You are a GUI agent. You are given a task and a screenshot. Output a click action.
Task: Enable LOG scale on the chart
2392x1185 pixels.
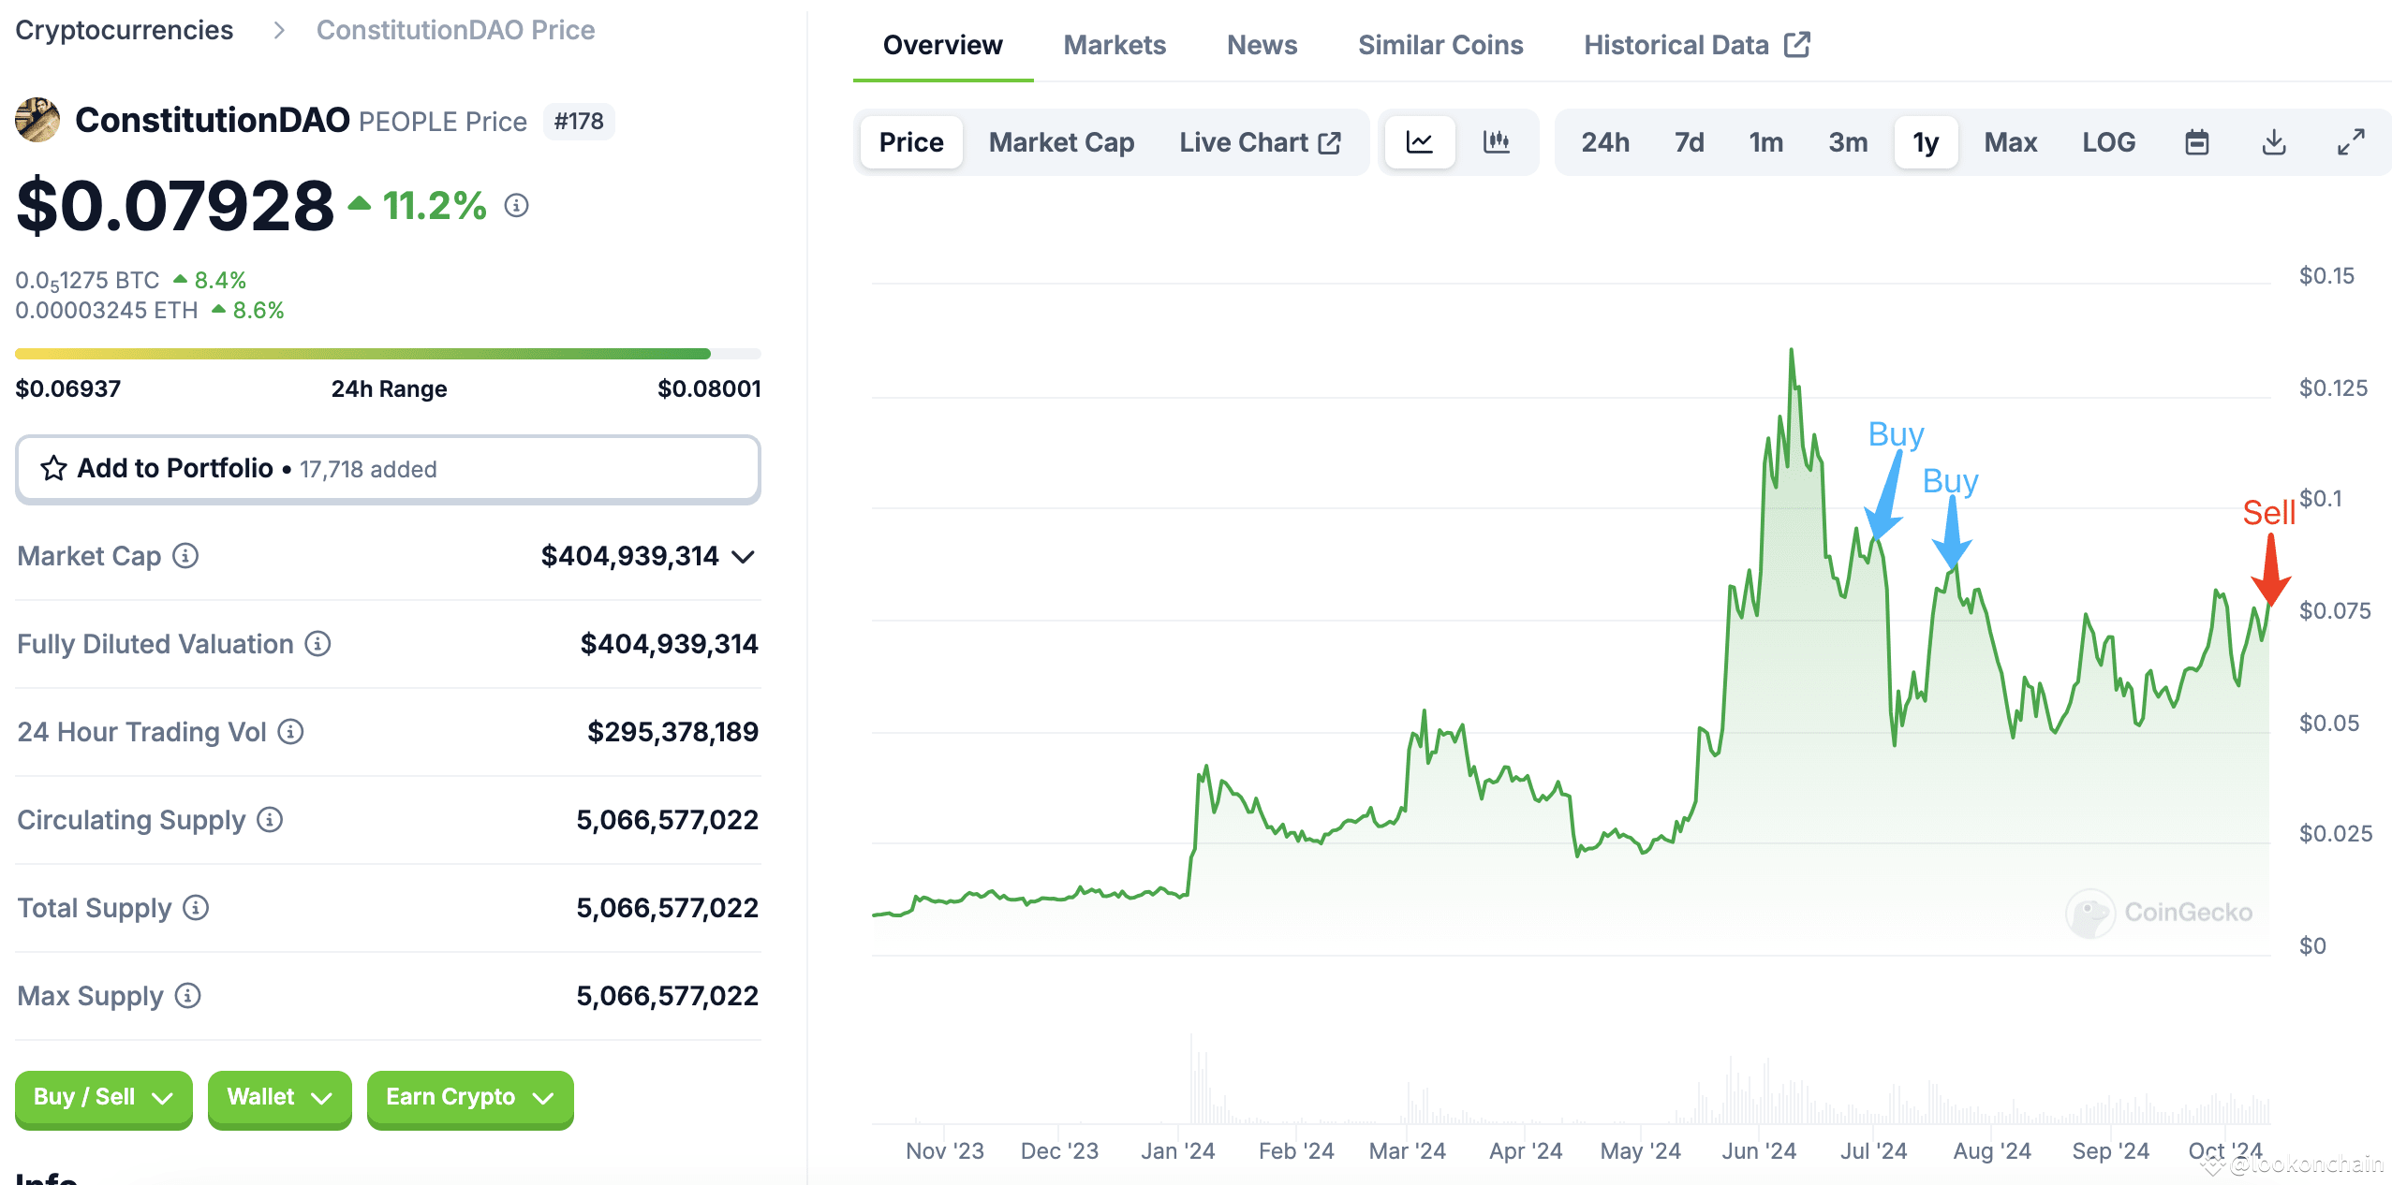click(x=2108, y=141)
